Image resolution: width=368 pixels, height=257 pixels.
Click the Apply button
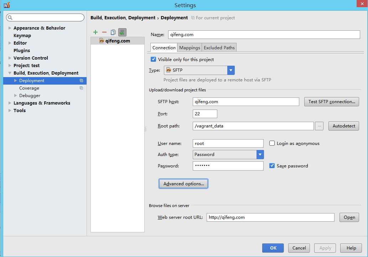coord(325,248)
